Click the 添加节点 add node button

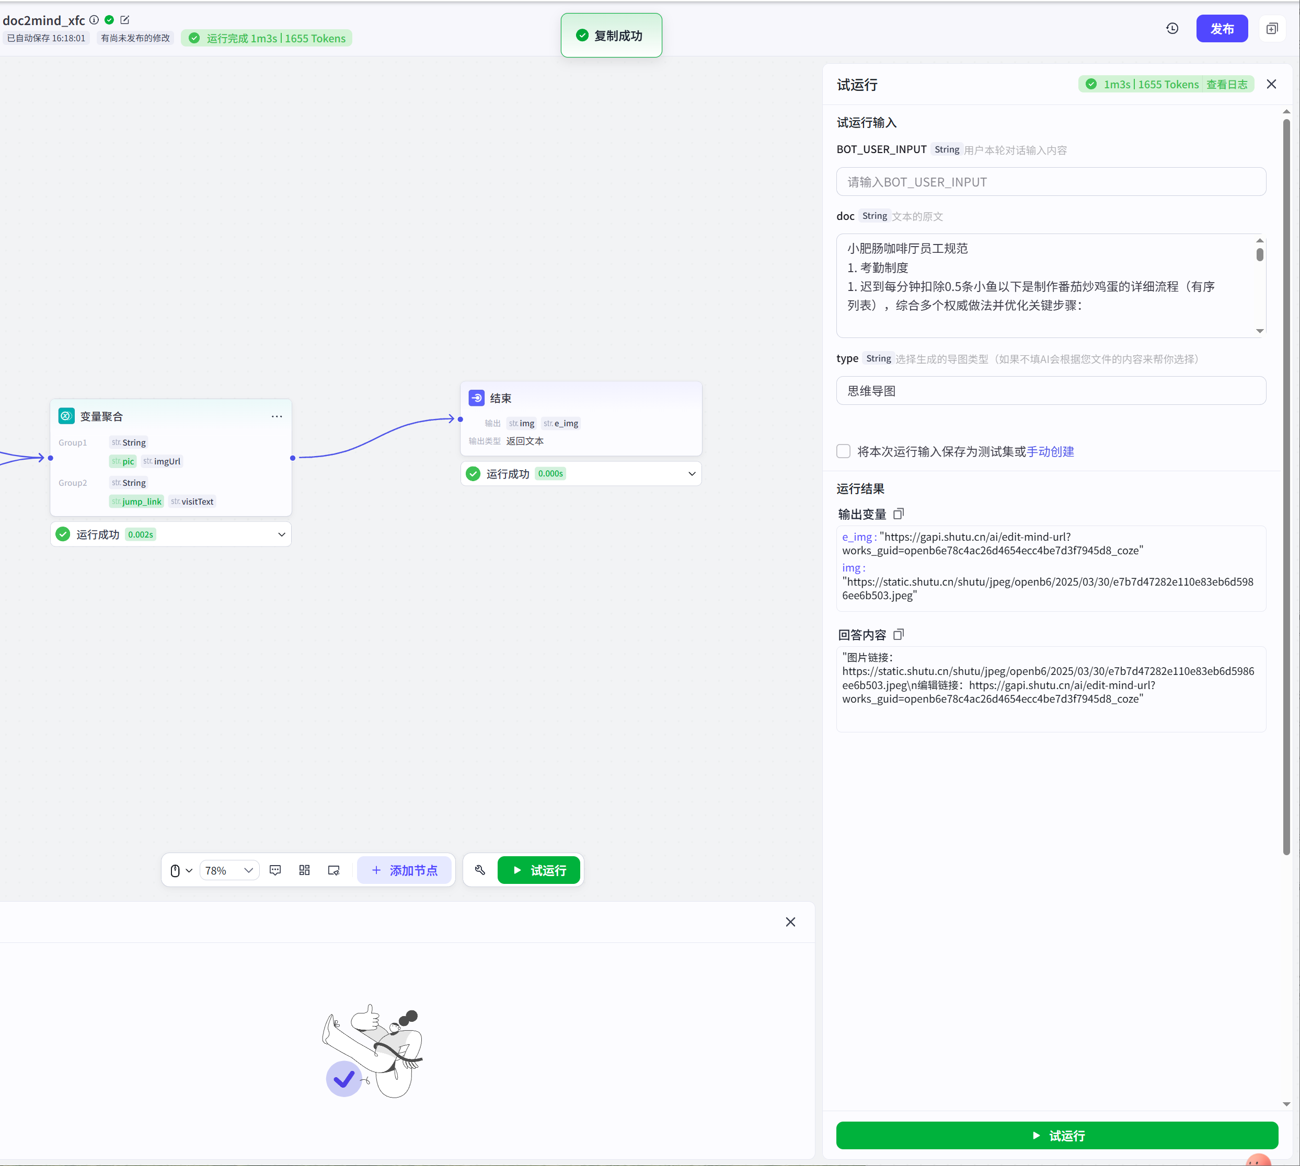[405, 870]
